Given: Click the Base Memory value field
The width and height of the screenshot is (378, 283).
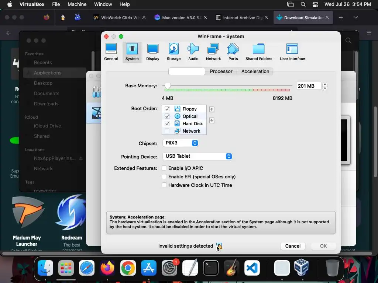Looking at the screenshot, I should pyautogui.click(x=309, y=86).
